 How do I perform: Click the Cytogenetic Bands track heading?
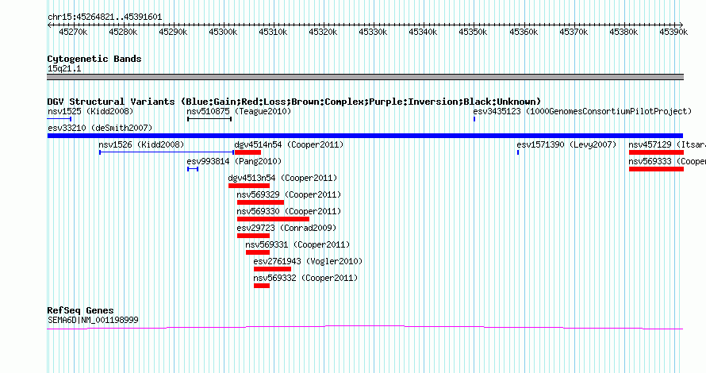94,59
